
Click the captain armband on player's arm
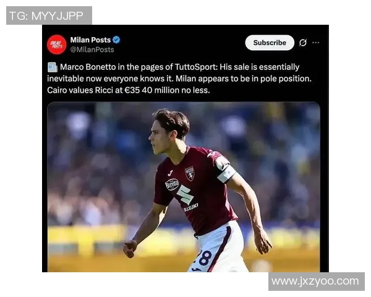point(226,174)
